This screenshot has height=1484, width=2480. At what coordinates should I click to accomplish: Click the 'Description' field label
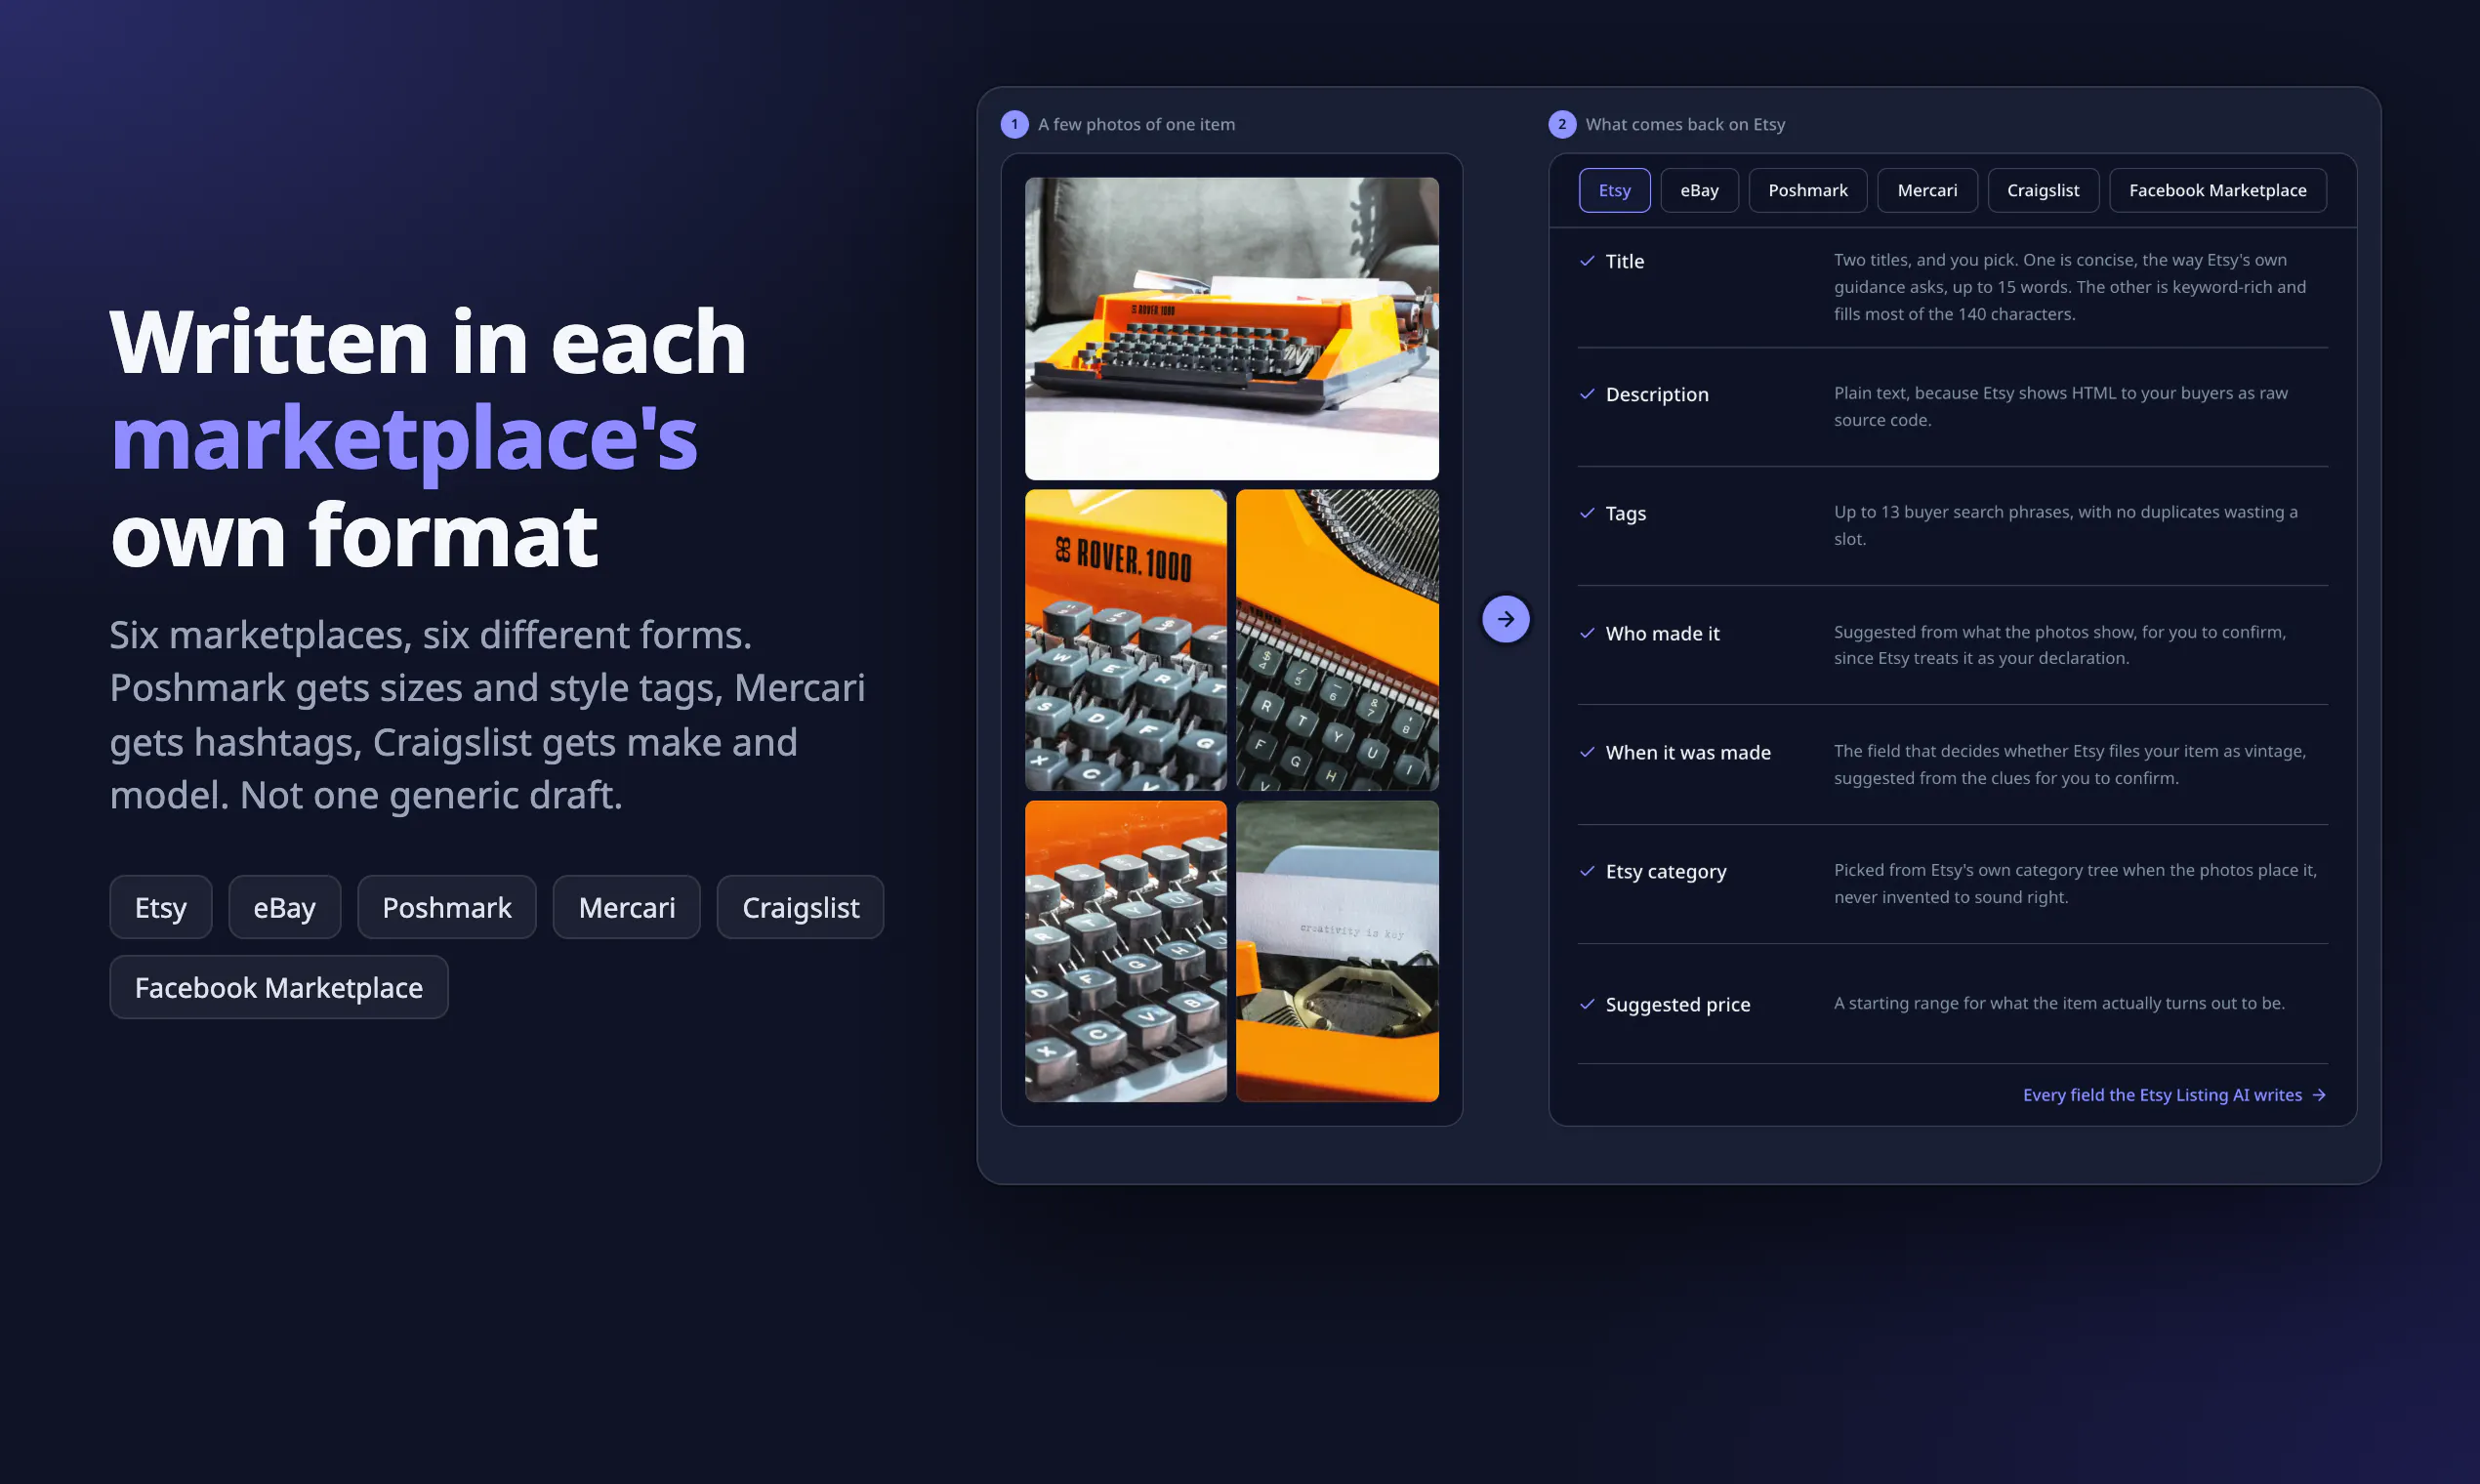click(1656, 394)
